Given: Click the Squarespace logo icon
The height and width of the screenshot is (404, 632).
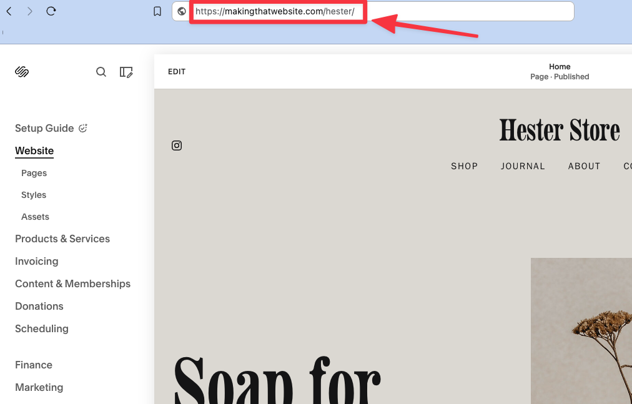Looking at the screenshot, I should coord(21,71).
